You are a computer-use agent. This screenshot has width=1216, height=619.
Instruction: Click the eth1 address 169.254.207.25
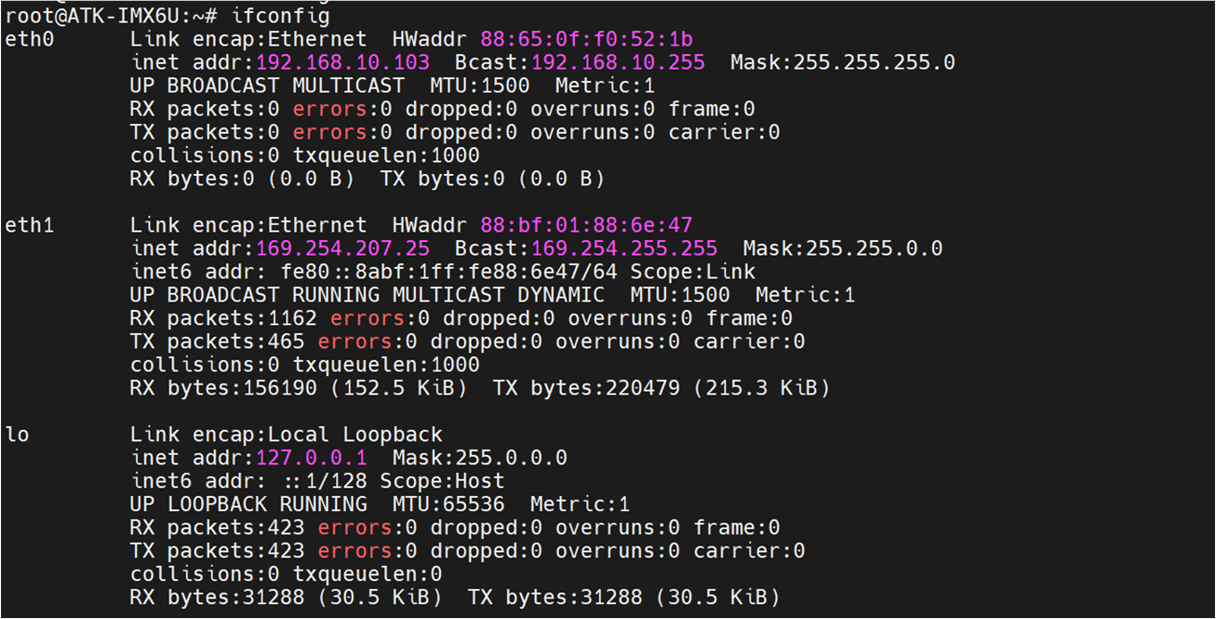point(342,249)
